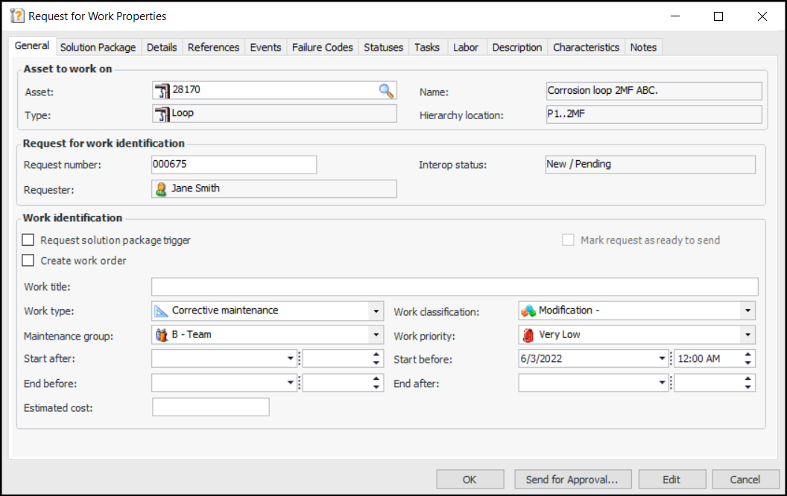Switch to the Failure Codes tab
The width and height of the screenshot is (787, 496).
coord(322,47)
